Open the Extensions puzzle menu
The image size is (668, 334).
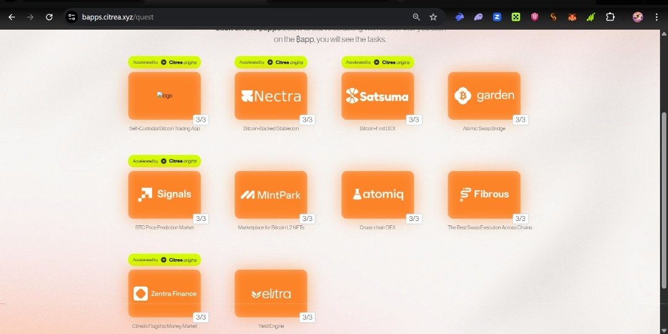point(610,17)
